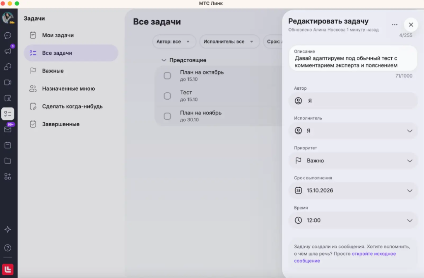Mark 'План на ноябрь' task complete
Image resolution: width=424 pixels, height=278 pixels.
[x=167, y=116]
